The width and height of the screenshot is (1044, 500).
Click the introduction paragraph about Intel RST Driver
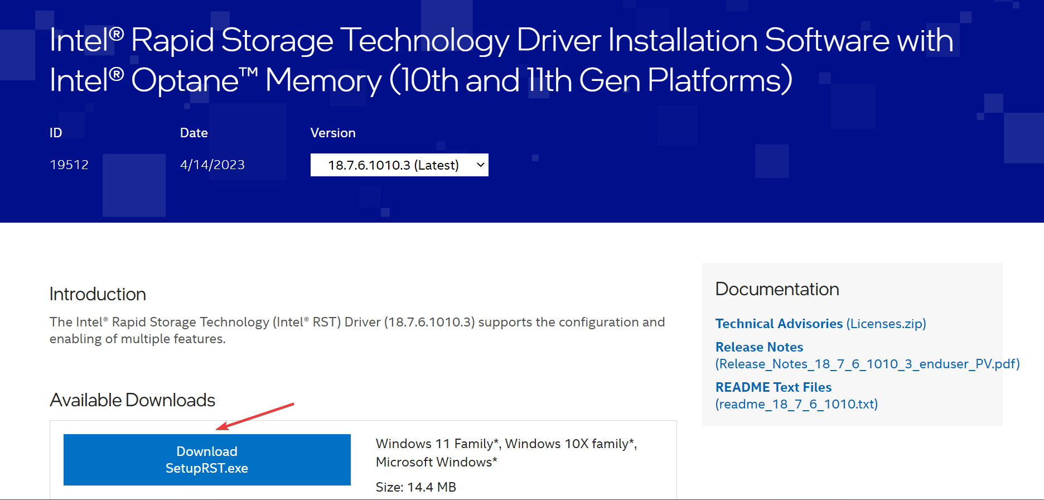click(x=357, y=330)
